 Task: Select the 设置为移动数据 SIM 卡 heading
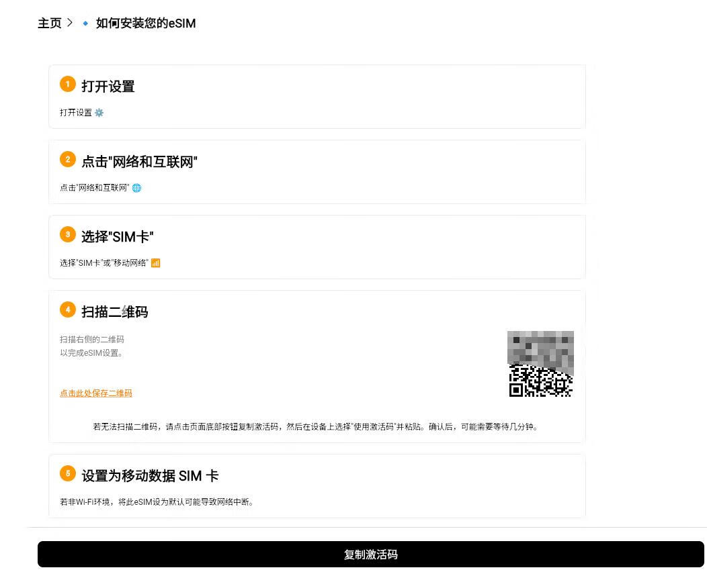pyautogui.click(x=150, y=476)
